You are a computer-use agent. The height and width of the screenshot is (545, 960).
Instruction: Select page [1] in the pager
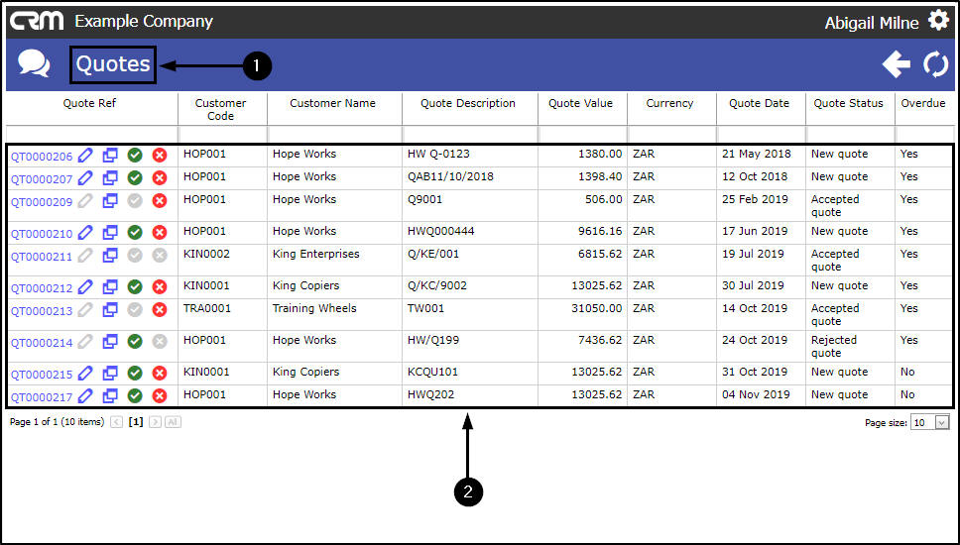pos(135,421)
